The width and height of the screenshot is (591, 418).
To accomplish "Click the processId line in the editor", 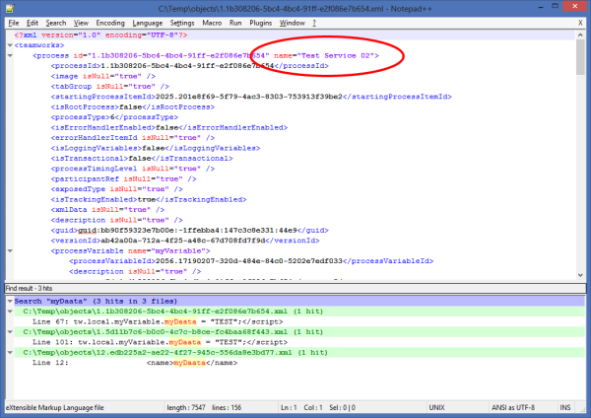I will coord(189,66).
